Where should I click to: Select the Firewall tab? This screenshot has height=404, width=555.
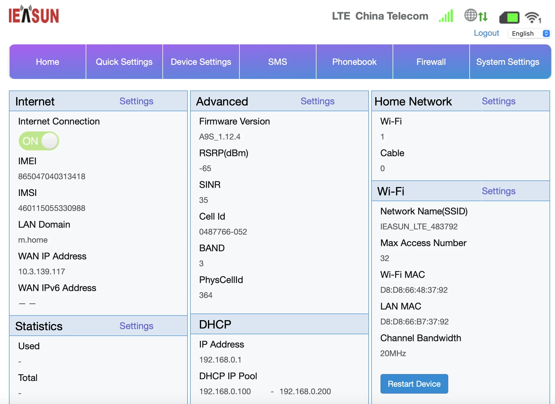[431, 62]
